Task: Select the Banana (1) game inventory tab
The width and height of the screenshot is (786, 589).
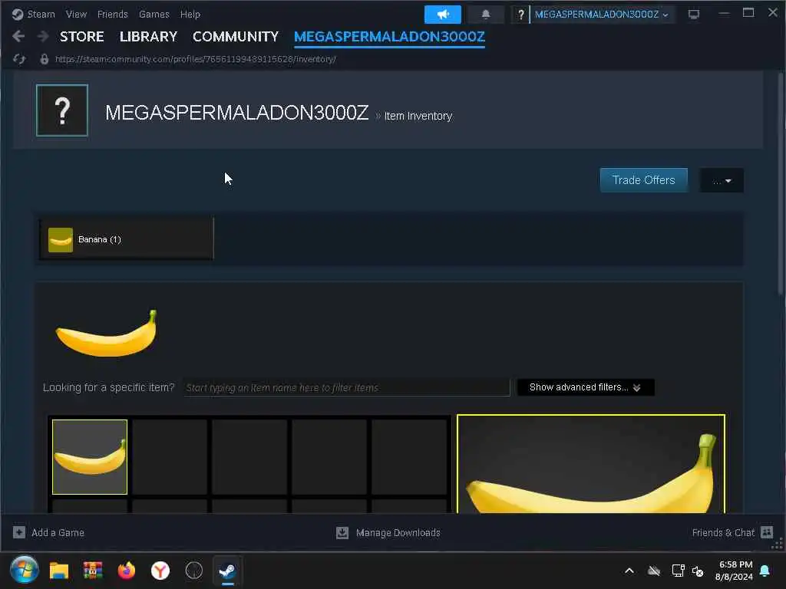Action: pos(127,239)
